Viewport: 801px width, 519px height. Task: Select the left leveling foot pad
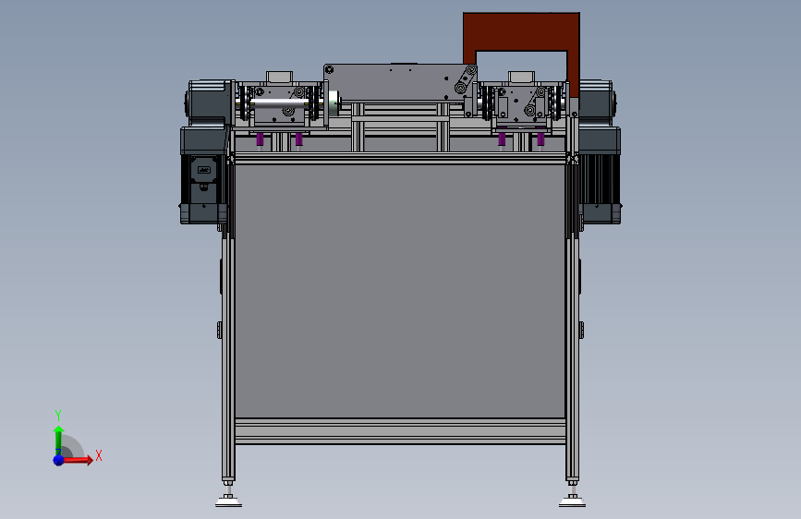coord(228,501)
